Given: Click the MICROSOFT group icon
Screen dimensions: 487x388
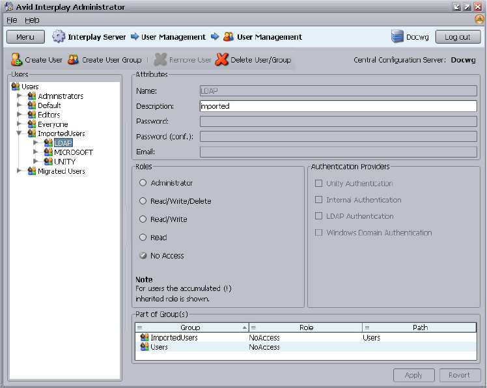Looking at the screenshot, I should click(48, 152).
